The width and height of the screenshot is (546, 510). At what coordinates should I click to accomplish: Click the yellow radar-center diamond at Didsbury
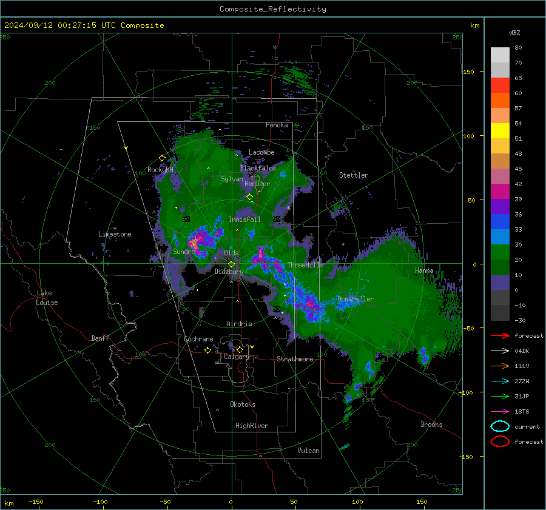[231, 264]
